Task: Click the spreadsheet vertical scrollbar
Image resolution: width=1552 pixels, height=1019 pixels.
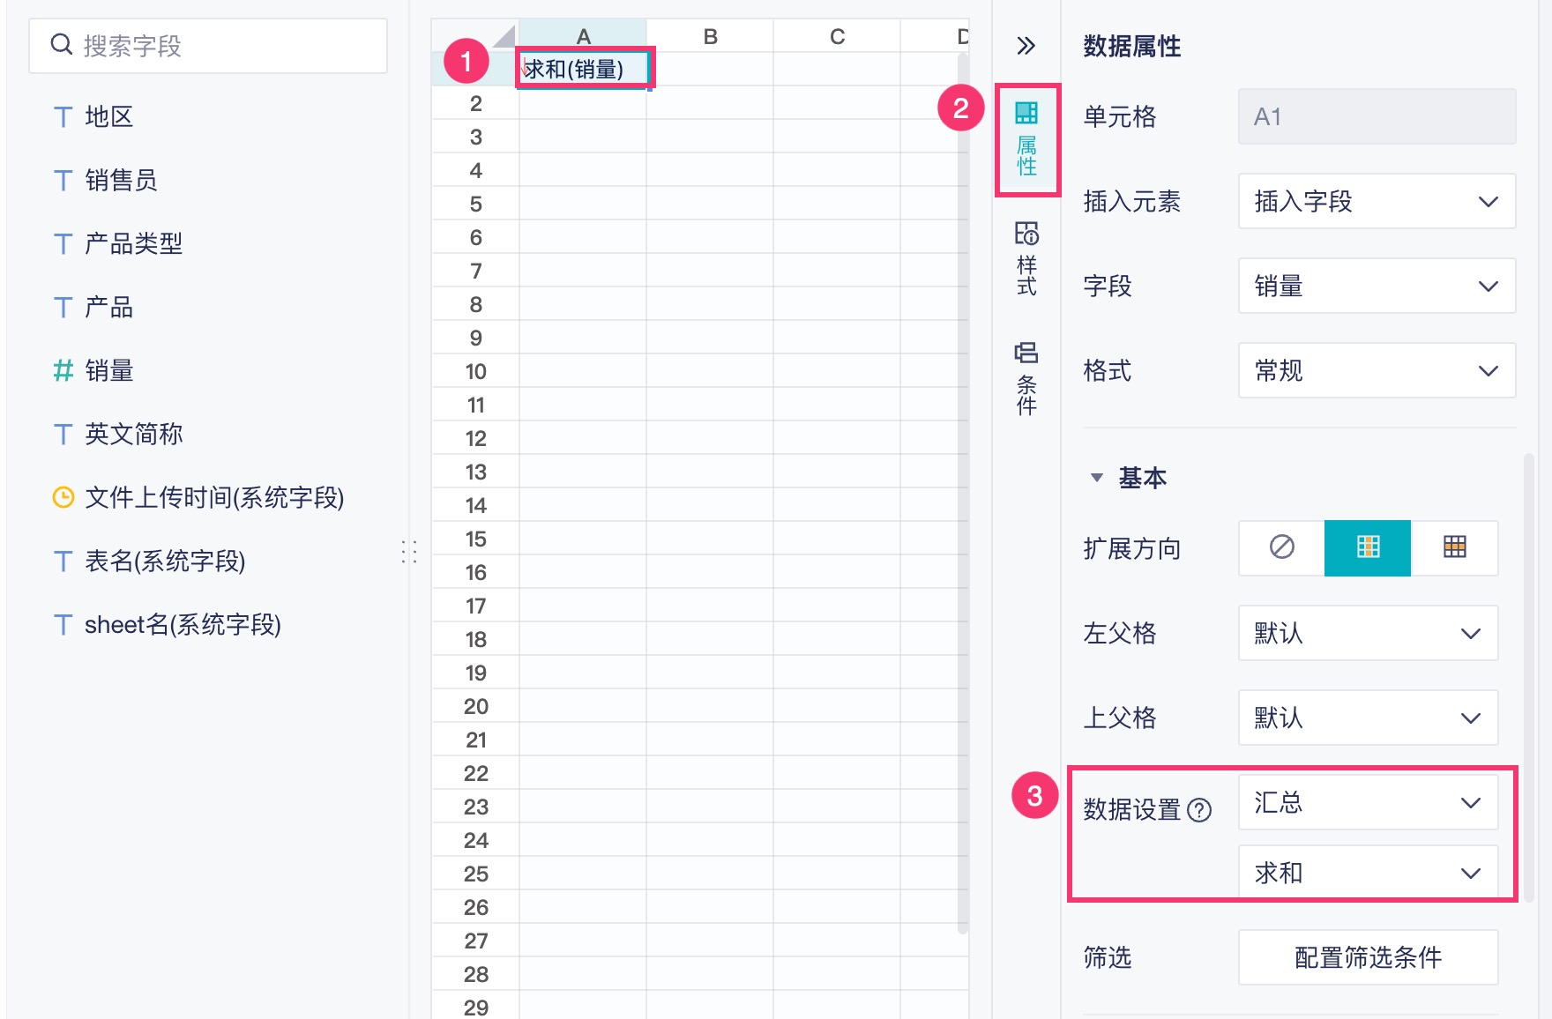Action: coord(963,494)
